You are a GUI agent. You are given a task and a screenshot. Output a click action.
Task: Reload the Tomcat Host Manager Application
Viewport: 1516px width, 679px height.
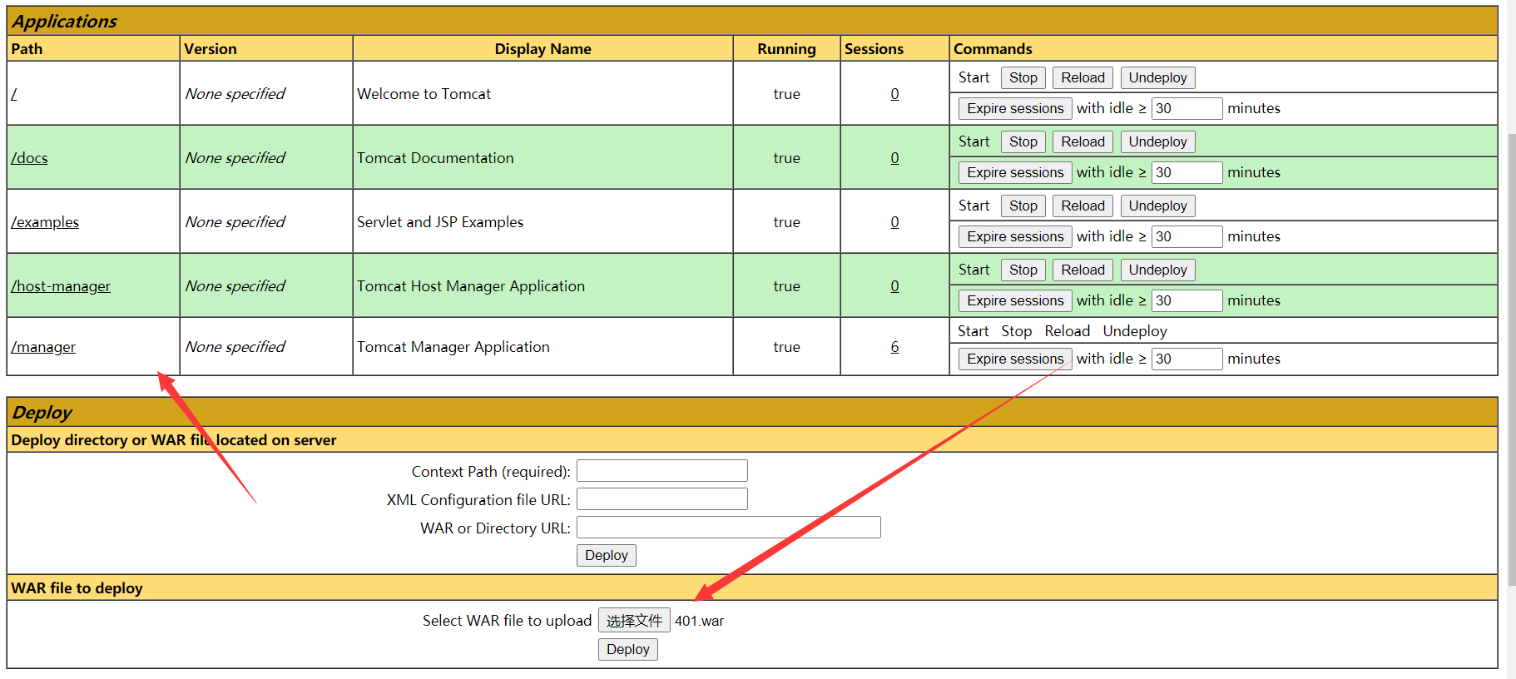1083,270
